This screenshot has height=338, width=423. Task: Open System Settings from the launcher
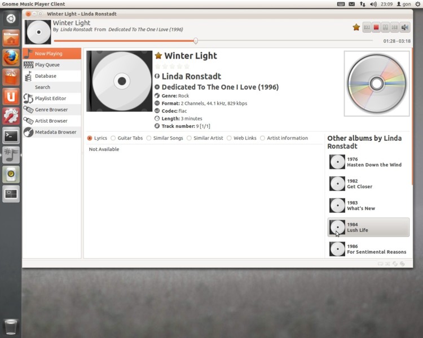[11, 116]
